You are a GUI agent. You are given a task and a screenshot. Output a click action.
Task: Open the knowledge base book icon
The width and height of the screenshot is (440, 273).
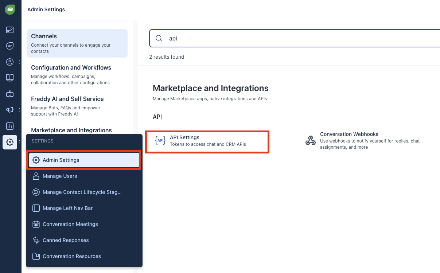pos(10,78)
